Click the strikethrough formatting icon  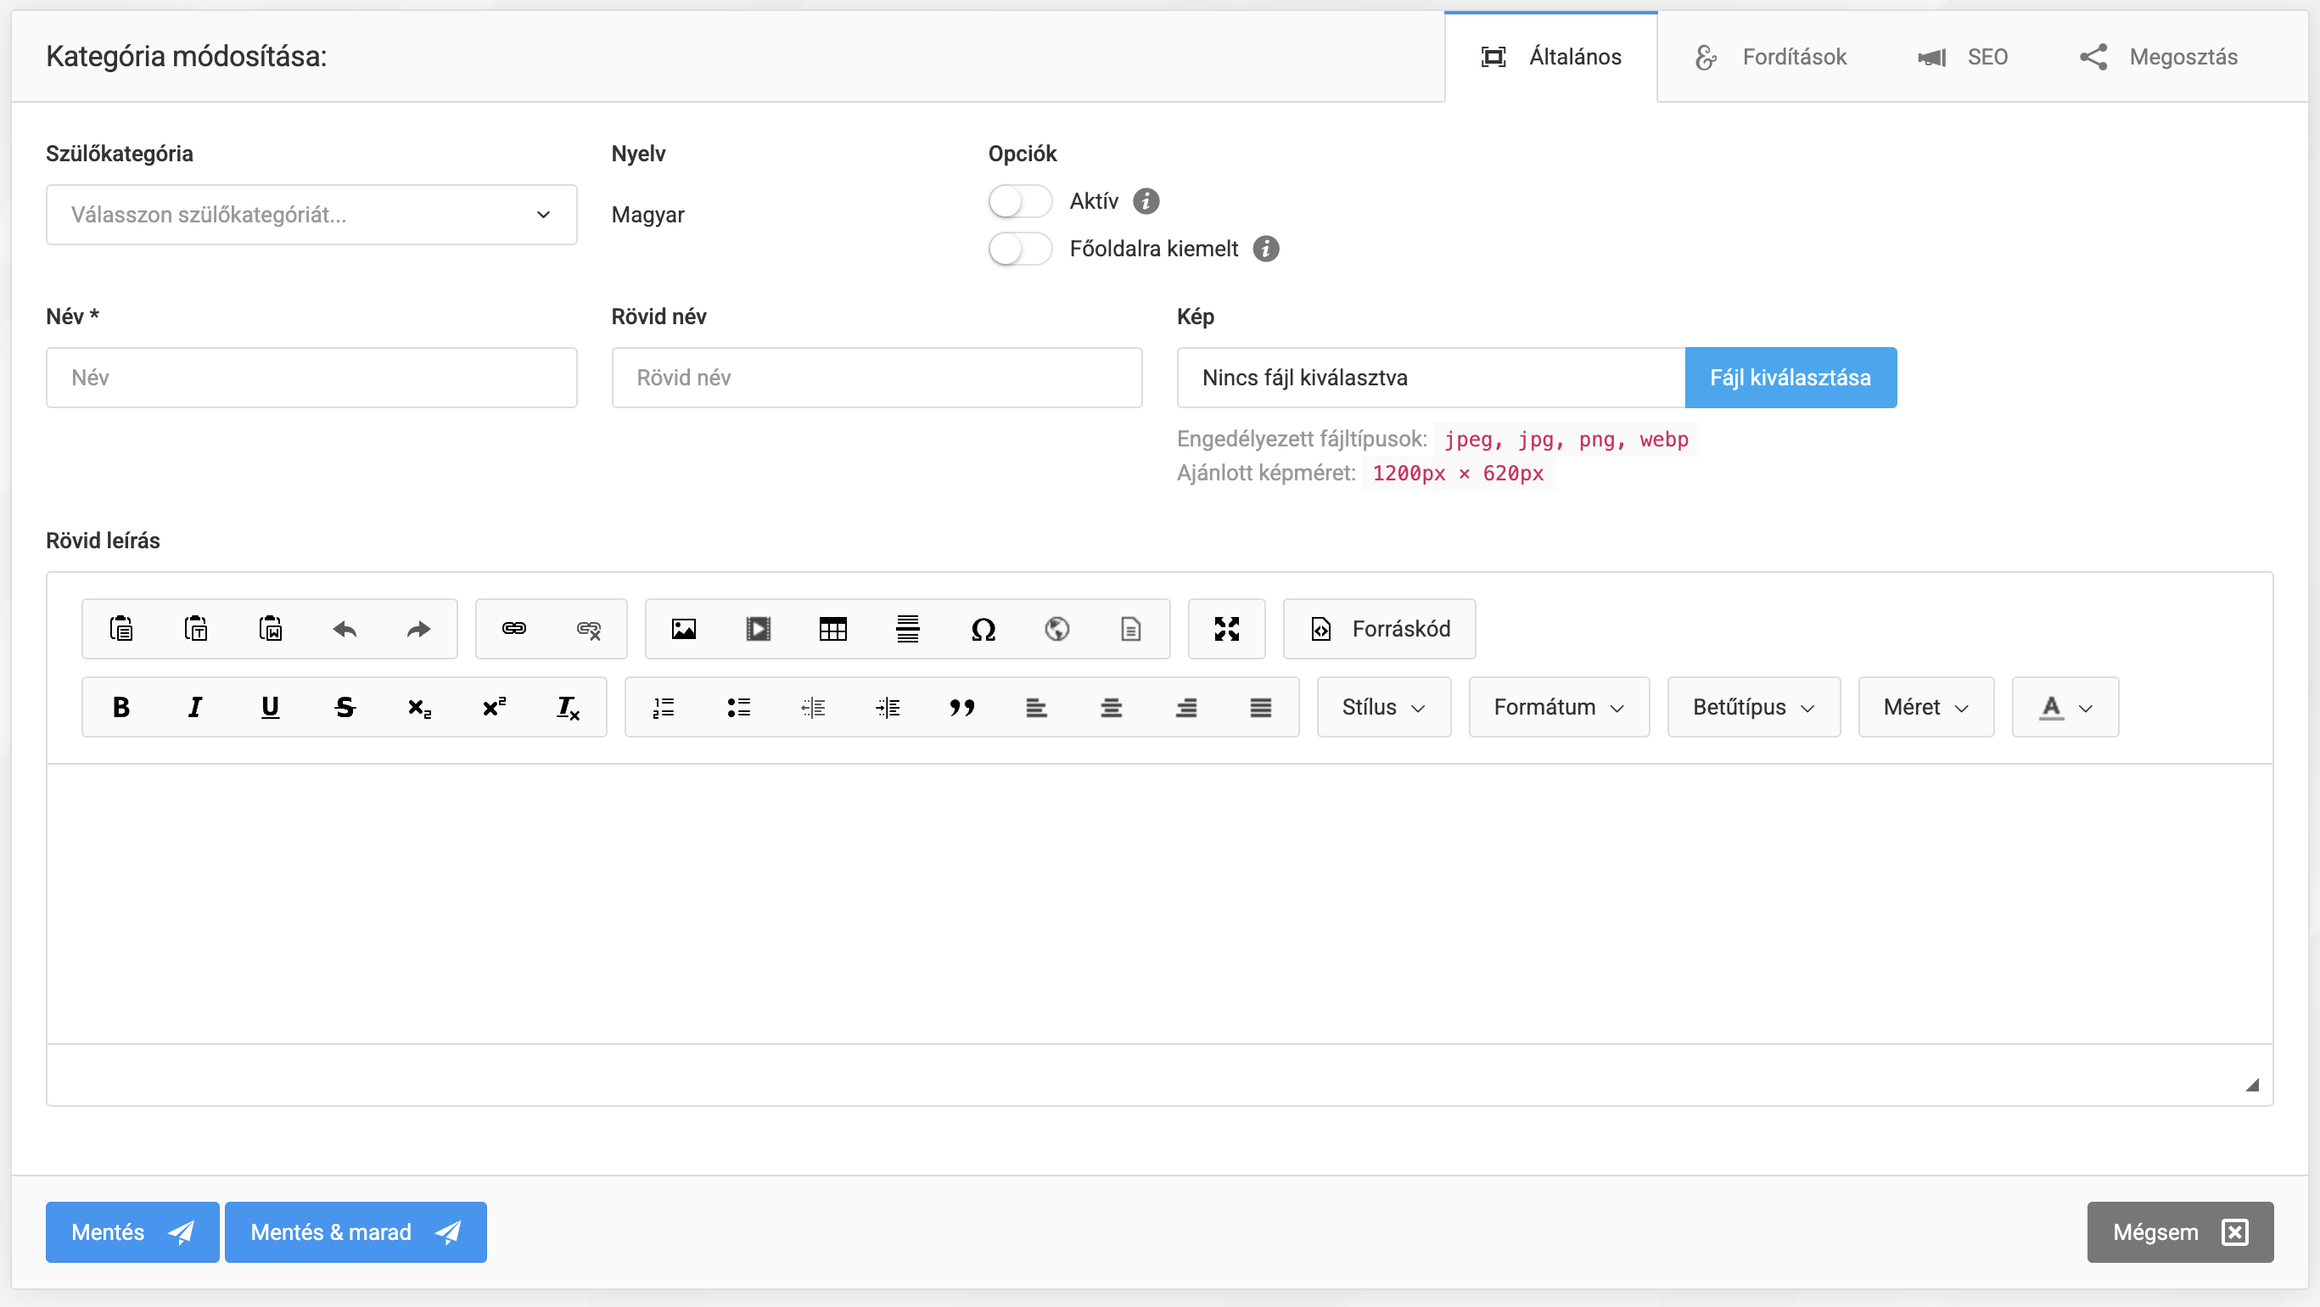pos(344,707)
